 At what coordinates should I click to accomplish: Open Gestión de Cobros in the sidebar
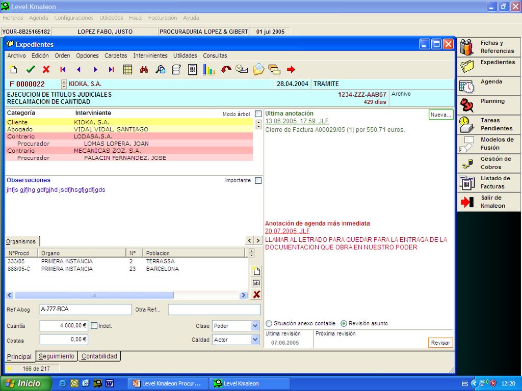pyautogui.click(x=489, y=163)
